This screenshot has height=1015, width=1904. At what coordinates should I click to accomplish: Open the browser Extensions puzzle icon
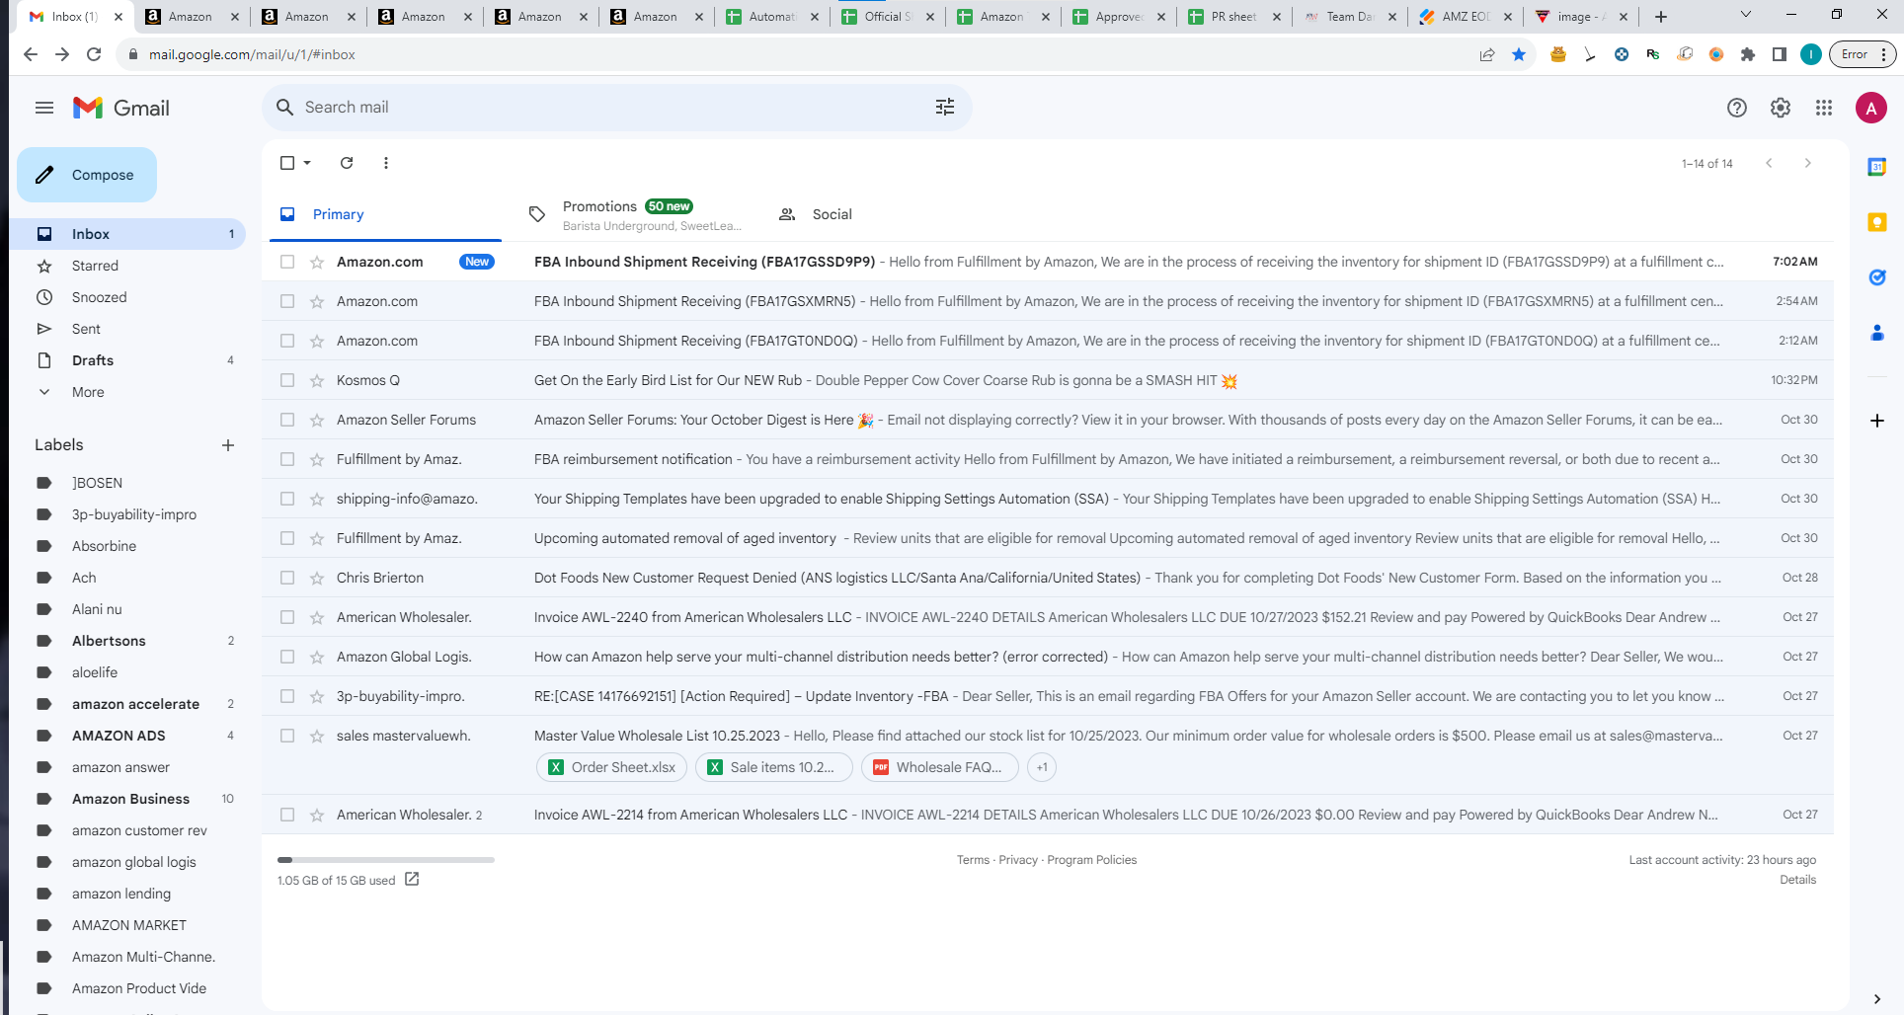1748,54
